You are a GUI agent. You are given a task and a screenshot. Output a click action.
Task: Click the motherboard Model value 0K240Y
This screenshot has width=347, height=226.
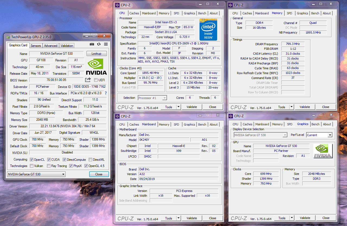click(x=164, y=140)
